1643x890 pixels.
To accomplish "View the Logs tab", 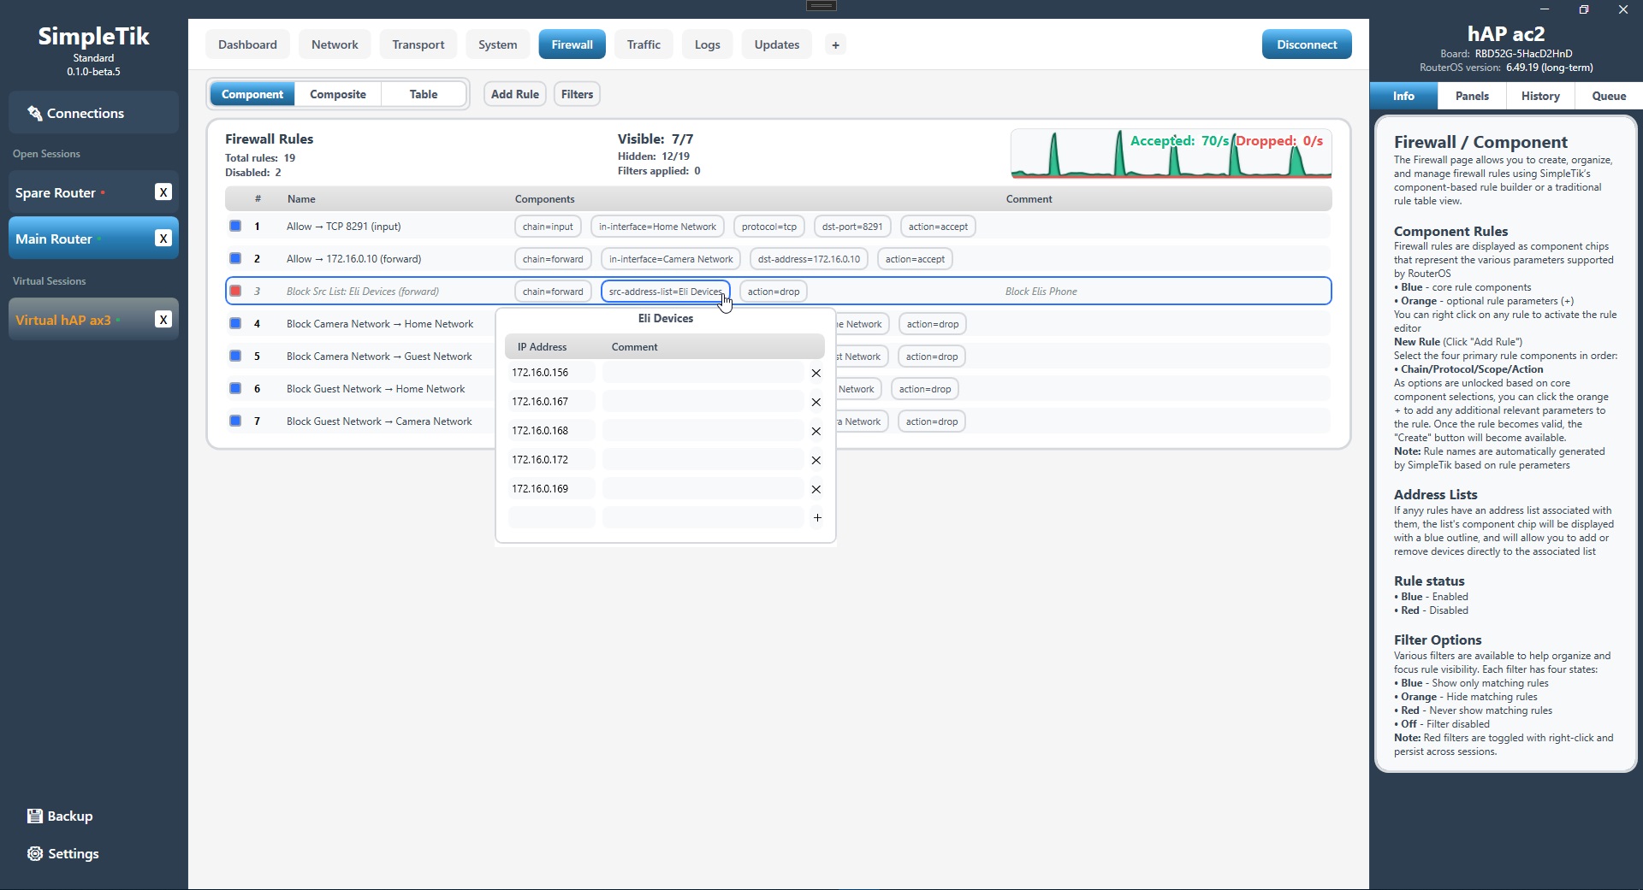I will [708, 44].
